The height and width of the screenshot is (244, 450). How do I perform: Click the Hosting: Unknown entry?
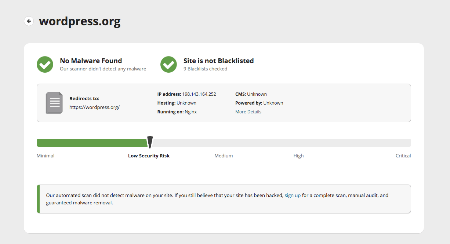coord(177,103)
